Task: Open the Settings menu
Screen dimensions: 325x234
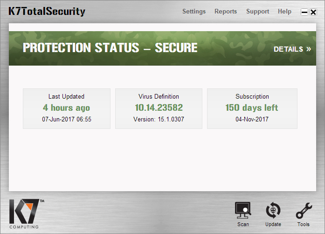Action: pyautogui.click(x=194, y=12)
